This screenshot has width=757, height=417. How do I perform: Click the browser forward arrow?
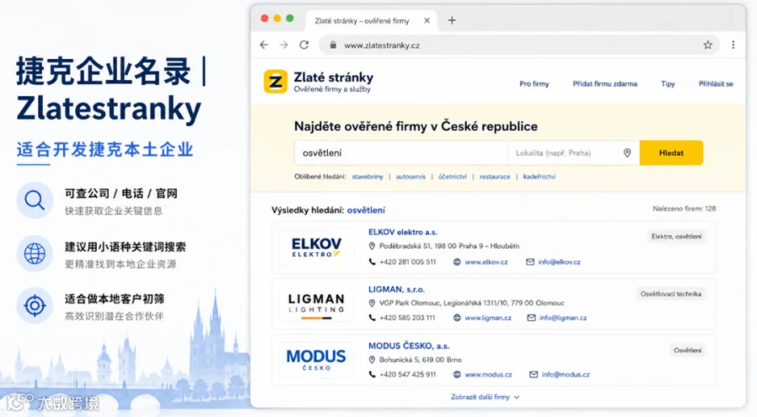pyautogui.click(x=284, y=45)
